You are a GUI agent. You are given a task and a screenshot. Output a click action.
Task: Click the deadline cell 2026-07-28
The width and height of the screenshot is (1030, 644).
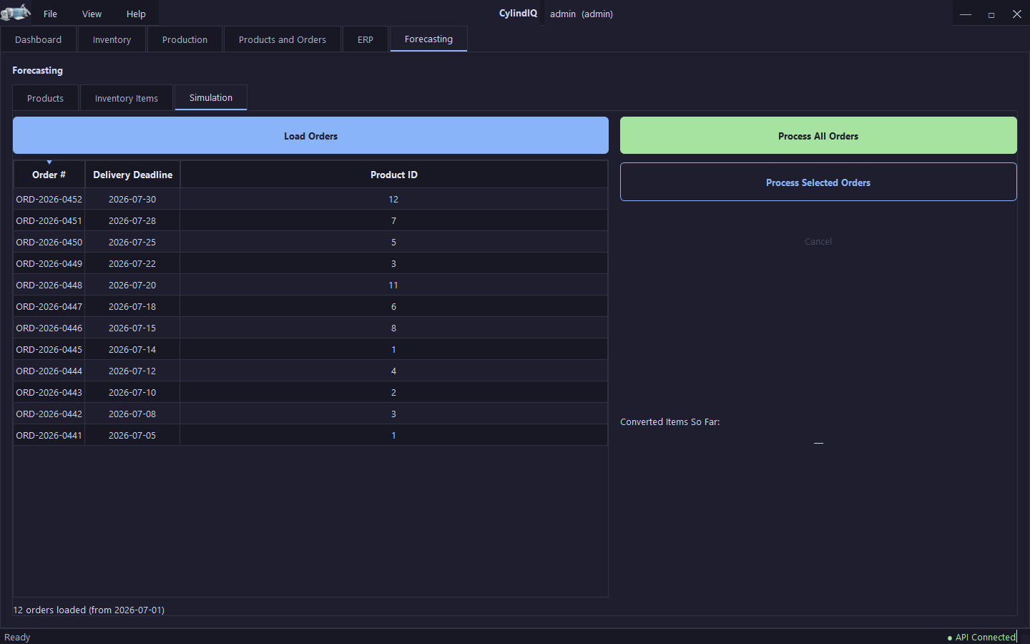point(132,220)
